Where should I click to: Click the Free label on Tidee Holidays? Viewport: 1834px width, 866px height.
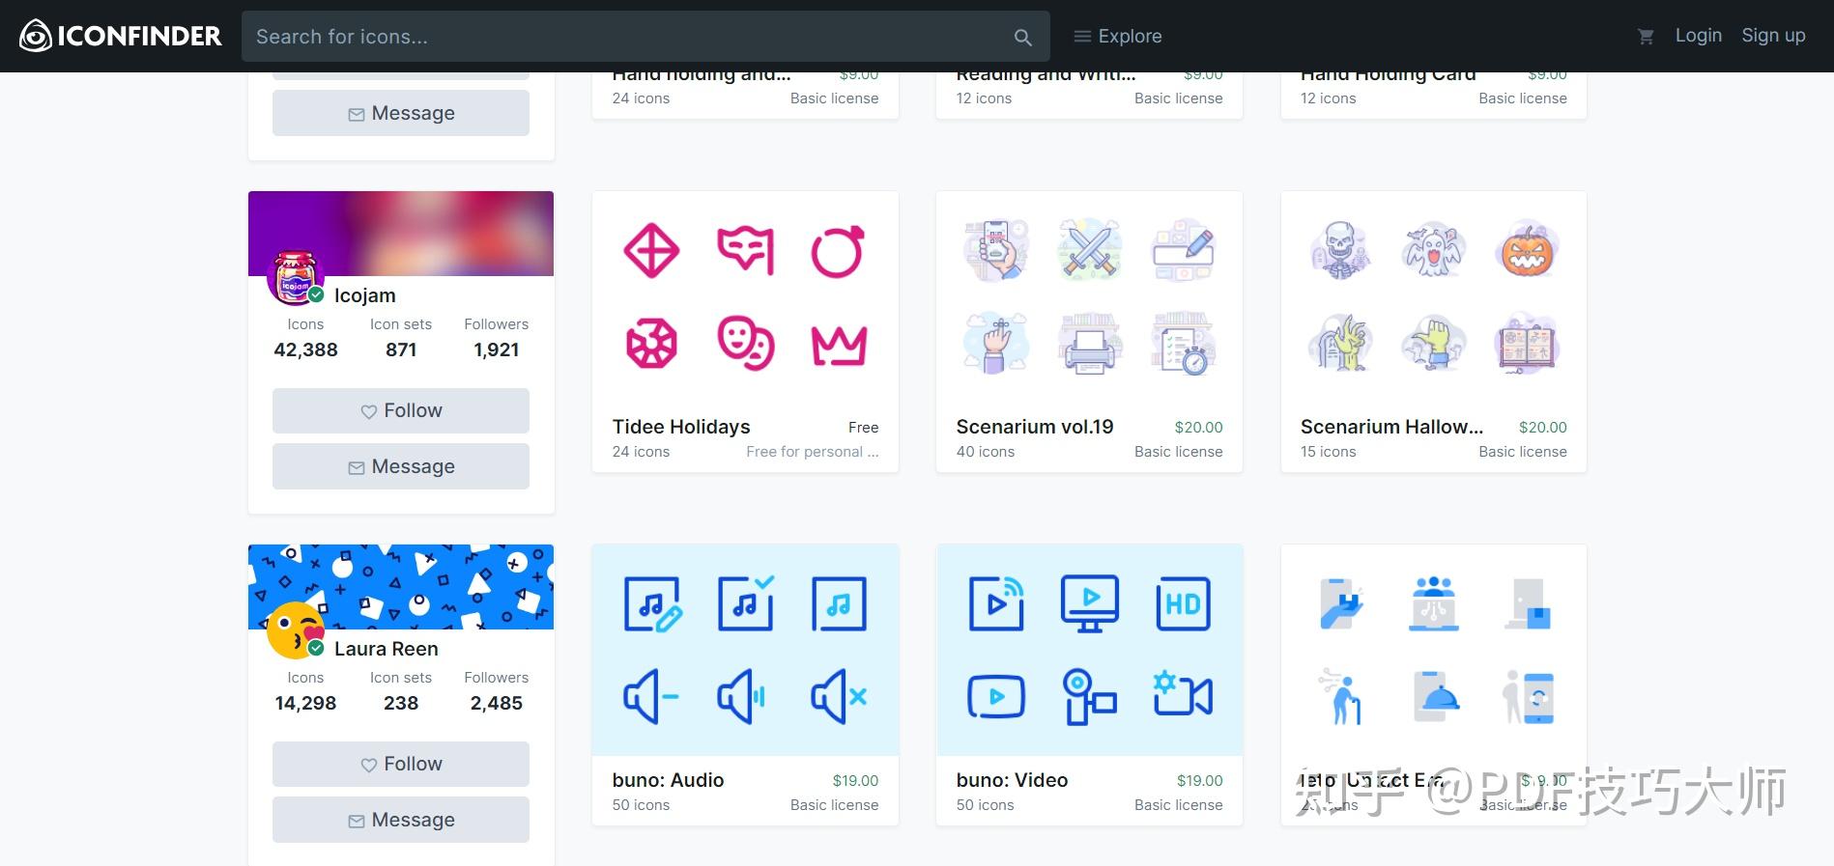pos(864,427)
